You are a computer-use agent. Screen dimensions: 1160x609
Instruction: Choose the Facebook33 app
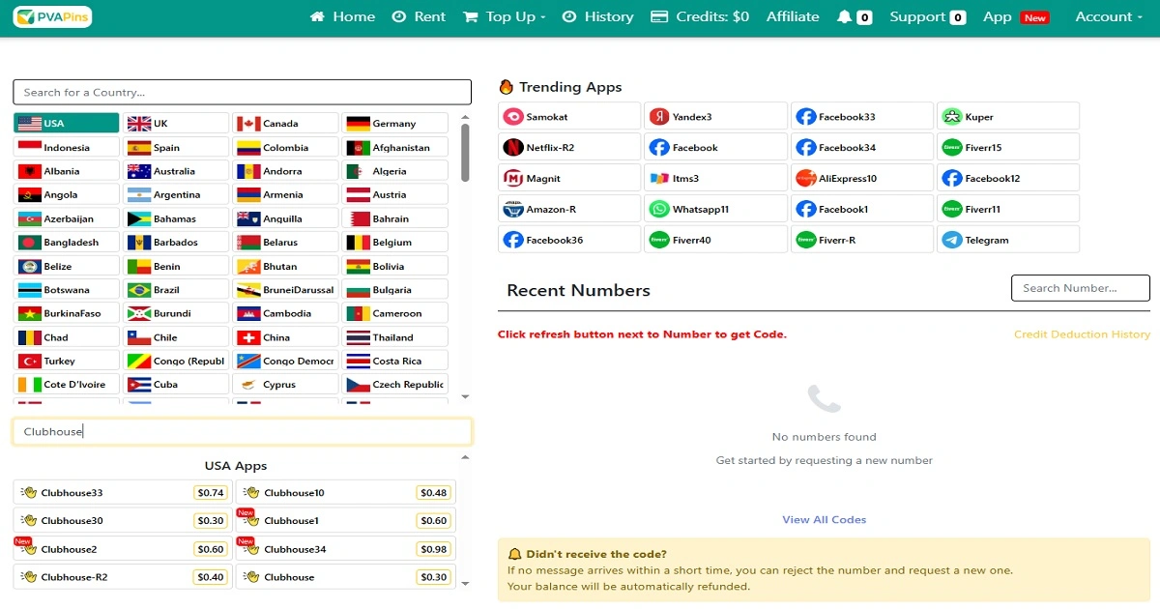pyautogui.click(x=861, y=116)
